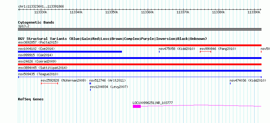Click the red esv2592828 McKernan2009 segment
The height and width of the screenshot is (123, 270).
pos(49,83)
